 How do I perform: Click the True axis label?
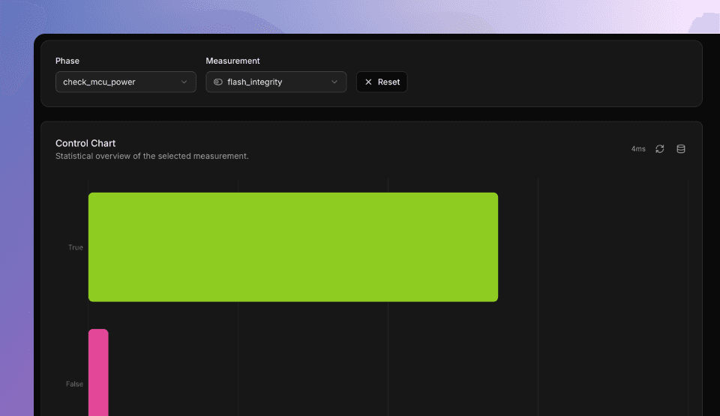pos(76,247)
